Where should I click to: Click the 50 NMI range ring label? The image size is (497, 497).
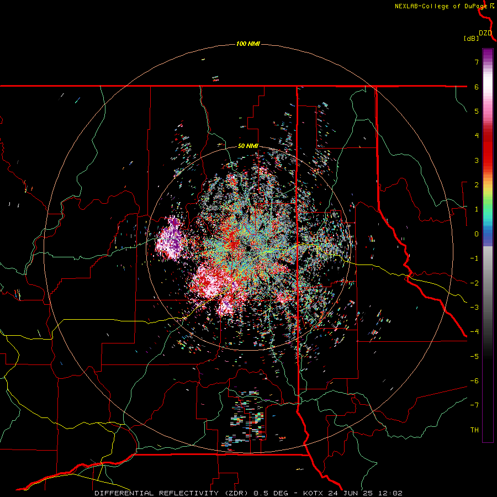pos(248,146)
